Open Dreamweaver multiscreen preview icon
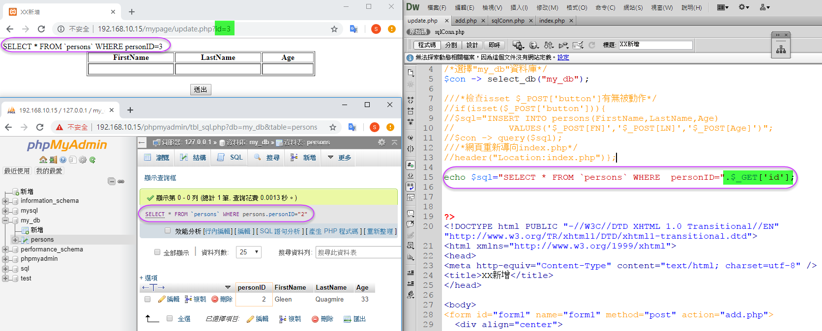 [518, 45]
